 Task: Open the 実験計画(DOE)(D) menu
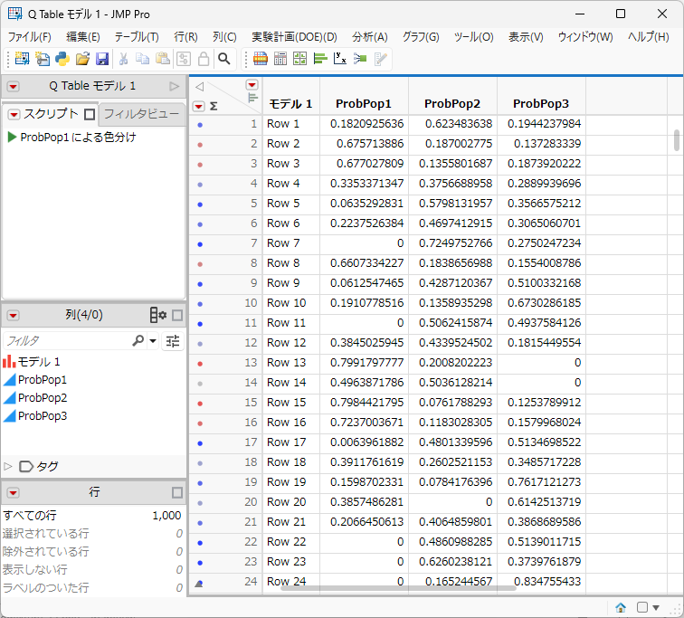(x=294, y=37)
